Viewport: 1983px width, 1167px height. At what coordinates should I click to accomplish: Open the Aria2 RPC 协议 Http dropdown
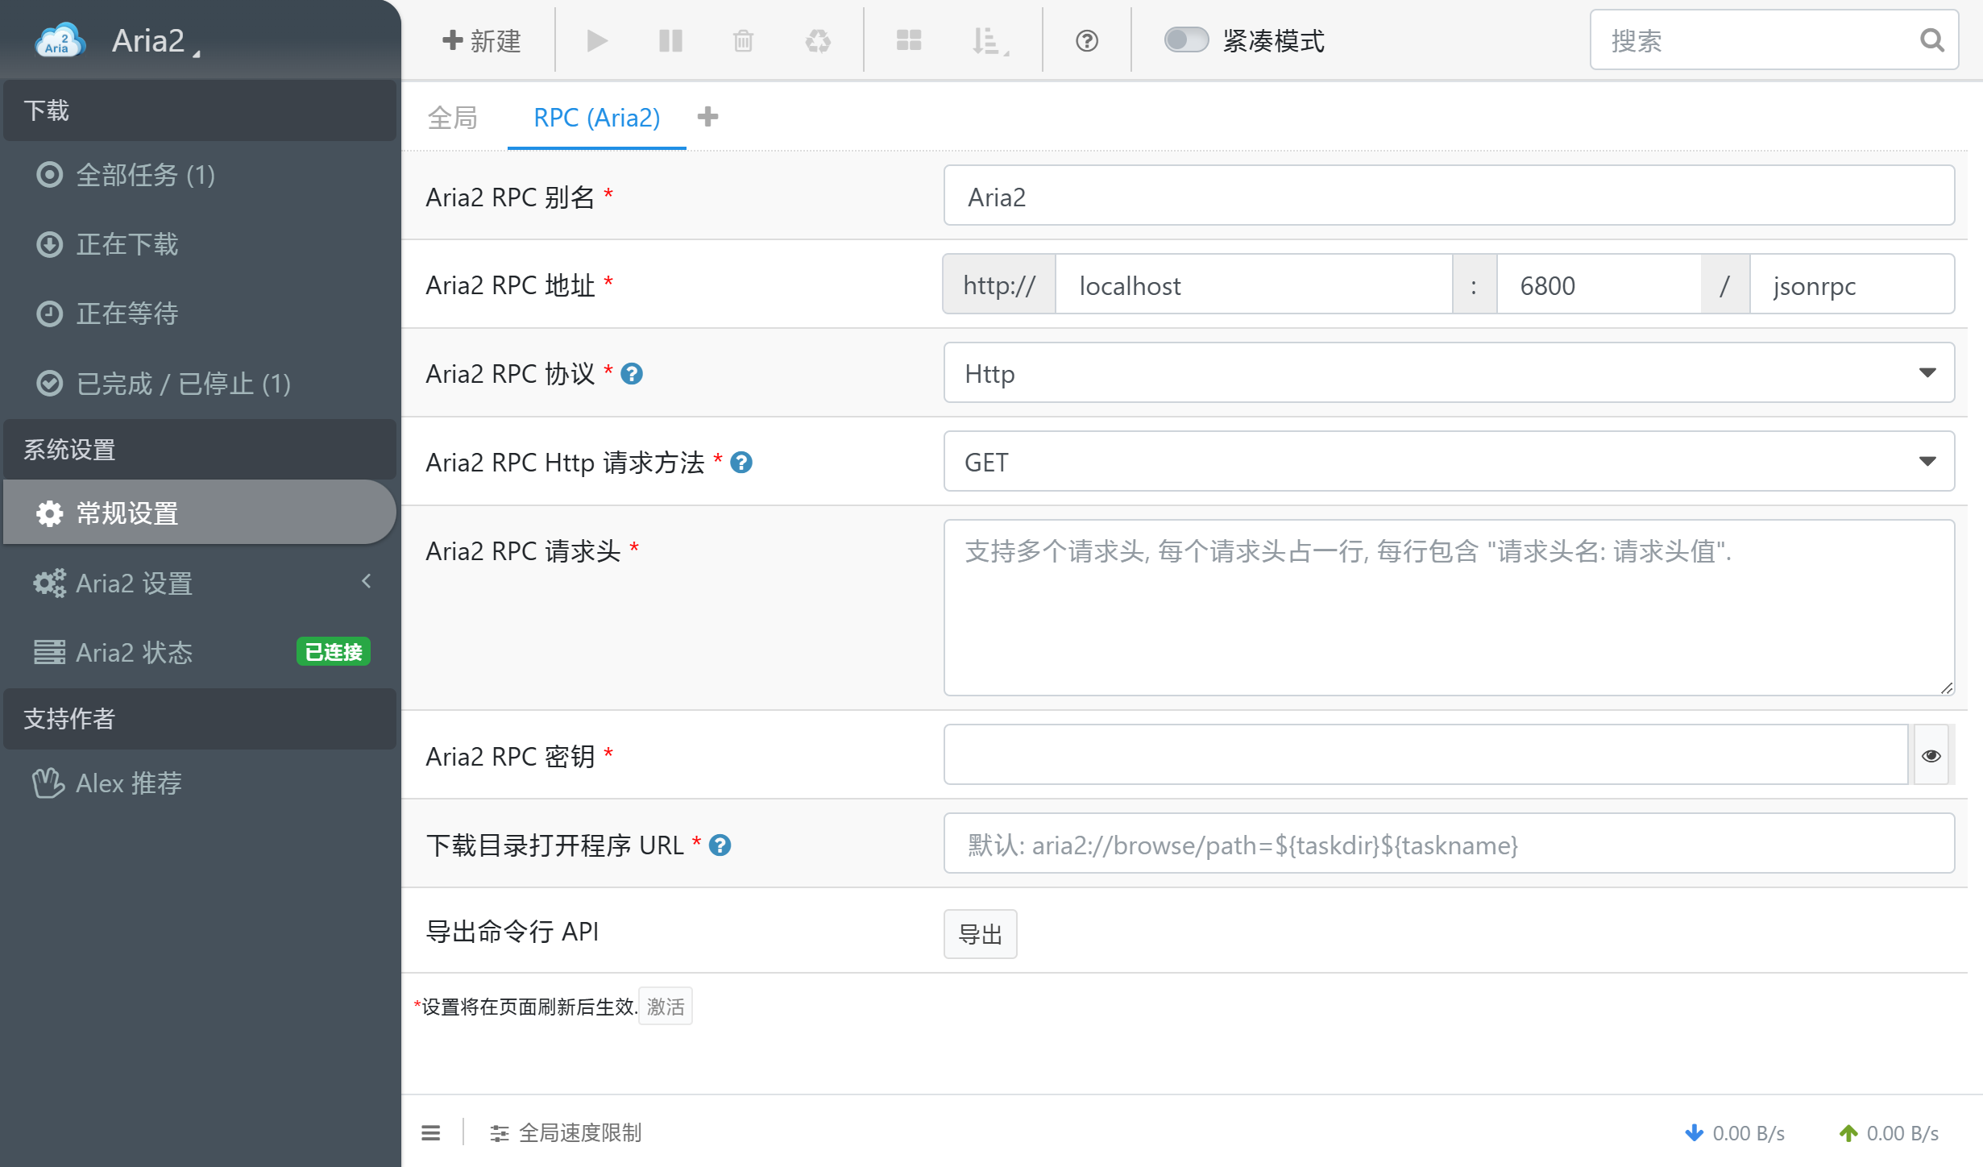point(1449,373)
